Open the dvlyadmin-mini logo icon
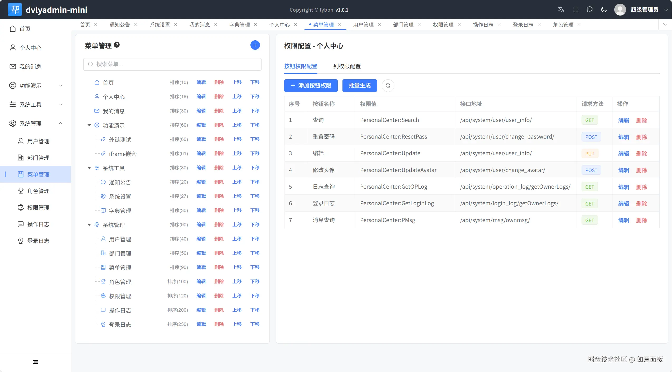Image resolution: width=672 pixels, height=372 pixels. (x=15, y=9)
